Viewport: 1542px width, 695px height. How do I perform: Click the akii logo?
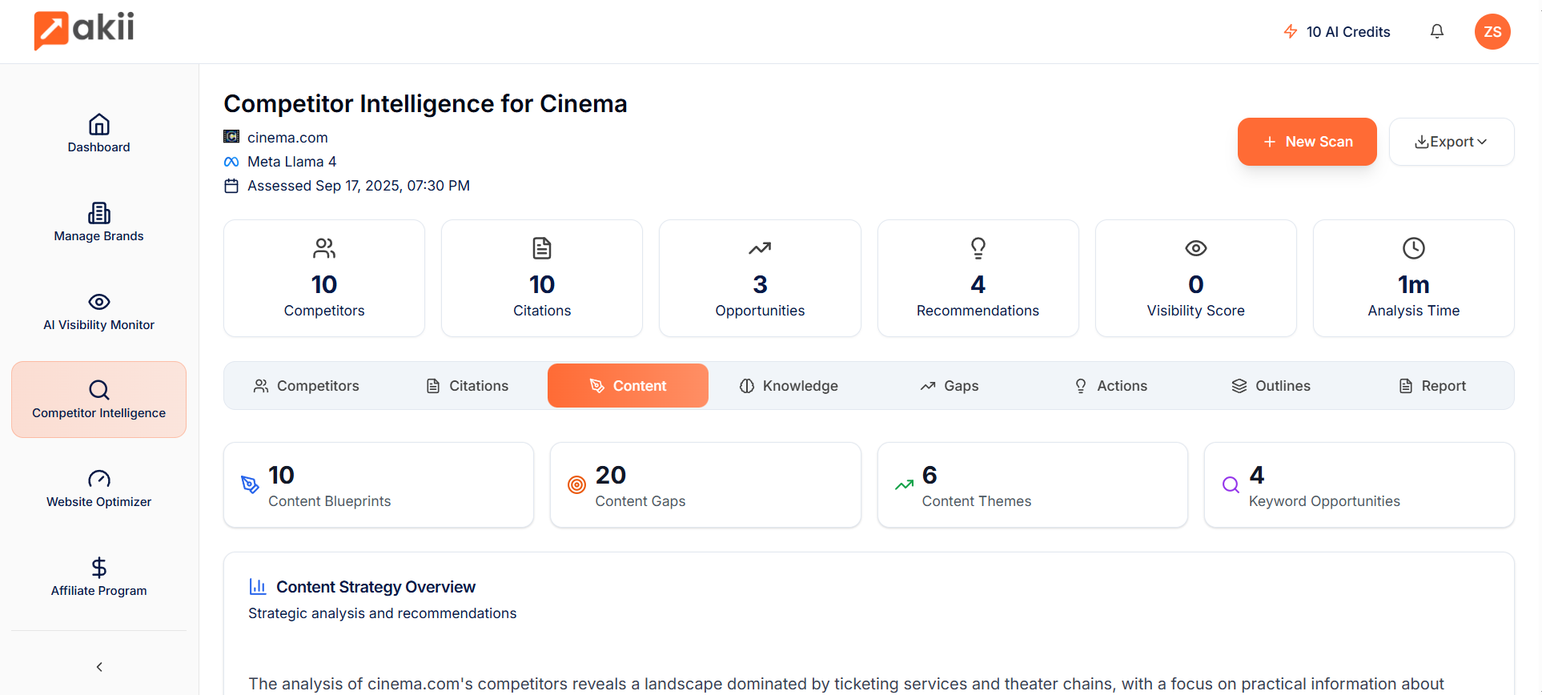pos(84,30)
